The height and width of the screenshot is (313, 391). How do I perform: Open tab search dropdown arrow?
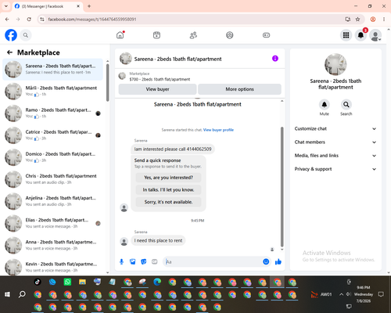[6, 6]
